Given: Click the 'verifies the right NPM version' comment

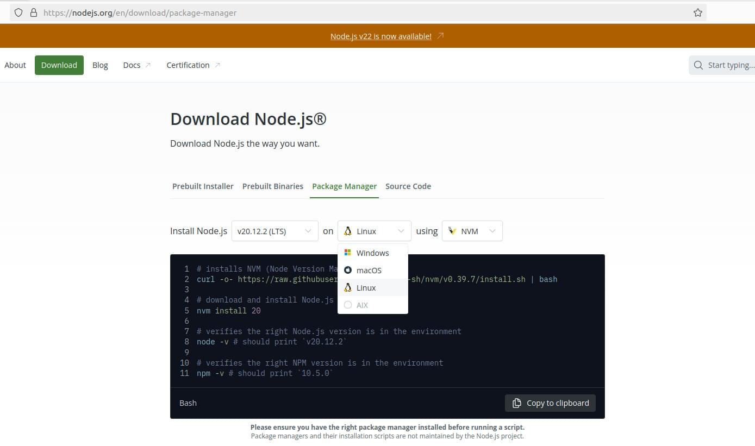Looking at the screenshot, I should [x=320, y=363].
